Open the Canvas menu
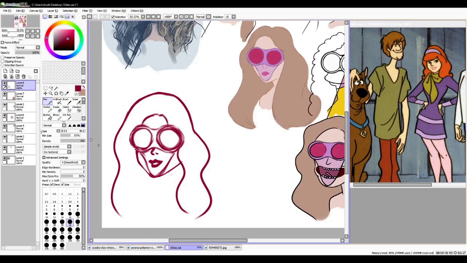This screenshot has width=467, height=263. click(36, 11)
